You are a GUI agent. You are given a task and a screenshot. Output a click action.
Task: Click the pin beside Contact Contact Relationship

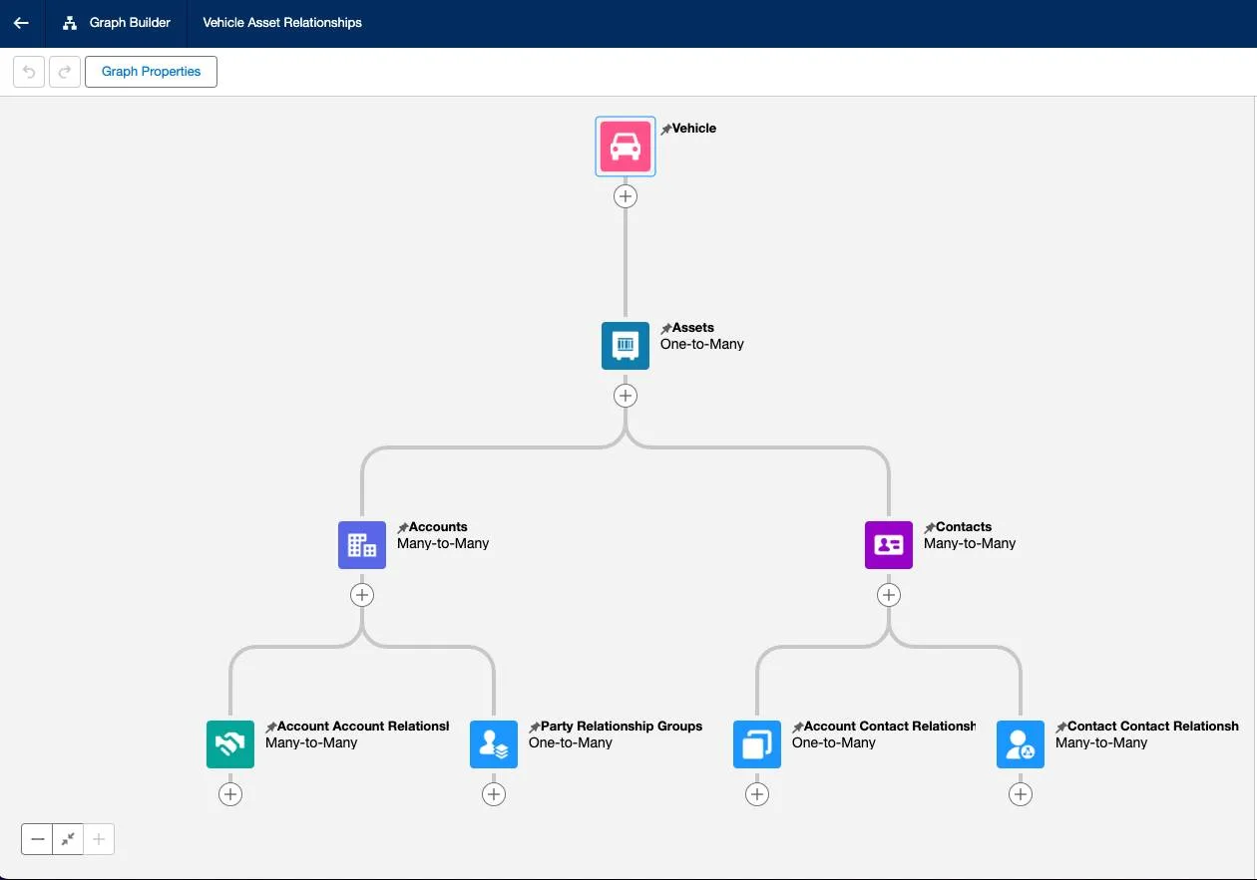point(1060,728)
